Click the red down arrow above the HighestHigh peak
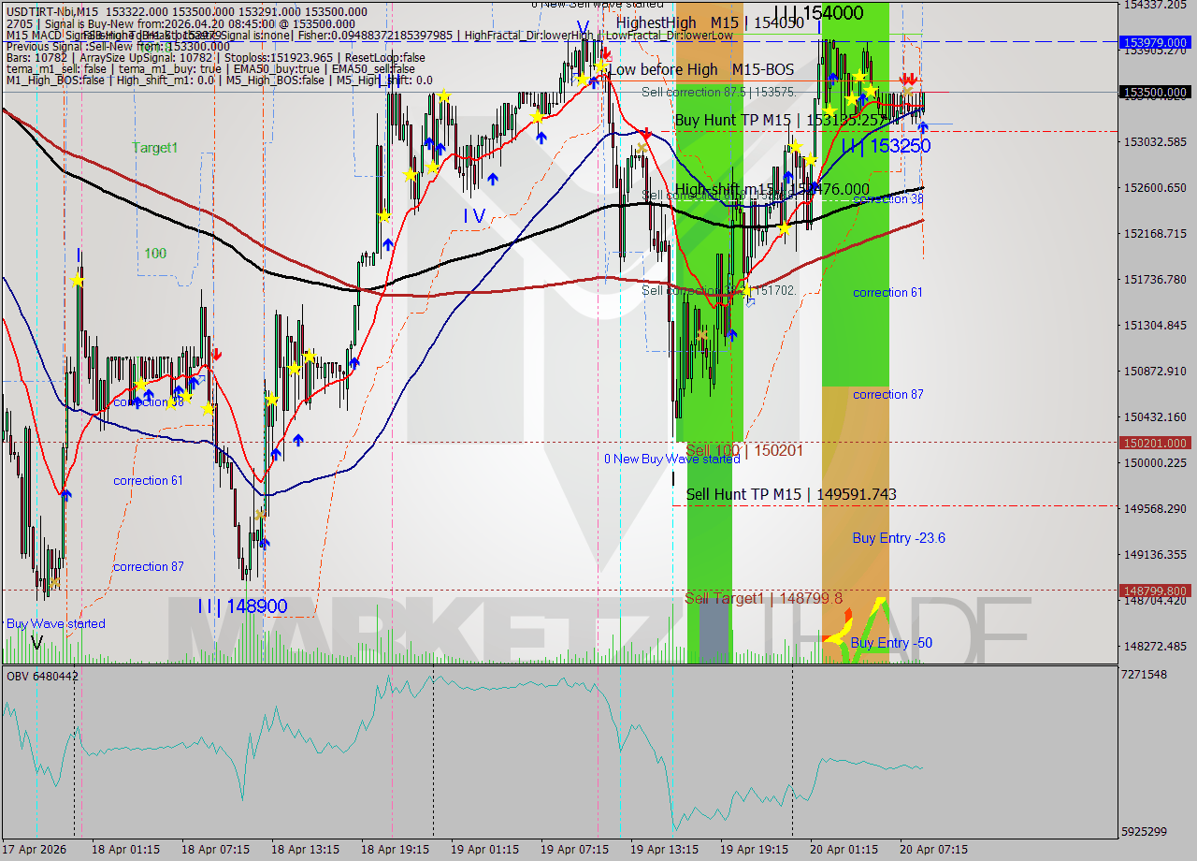This screenshot has height=861, width=1197. click(606, 54)
